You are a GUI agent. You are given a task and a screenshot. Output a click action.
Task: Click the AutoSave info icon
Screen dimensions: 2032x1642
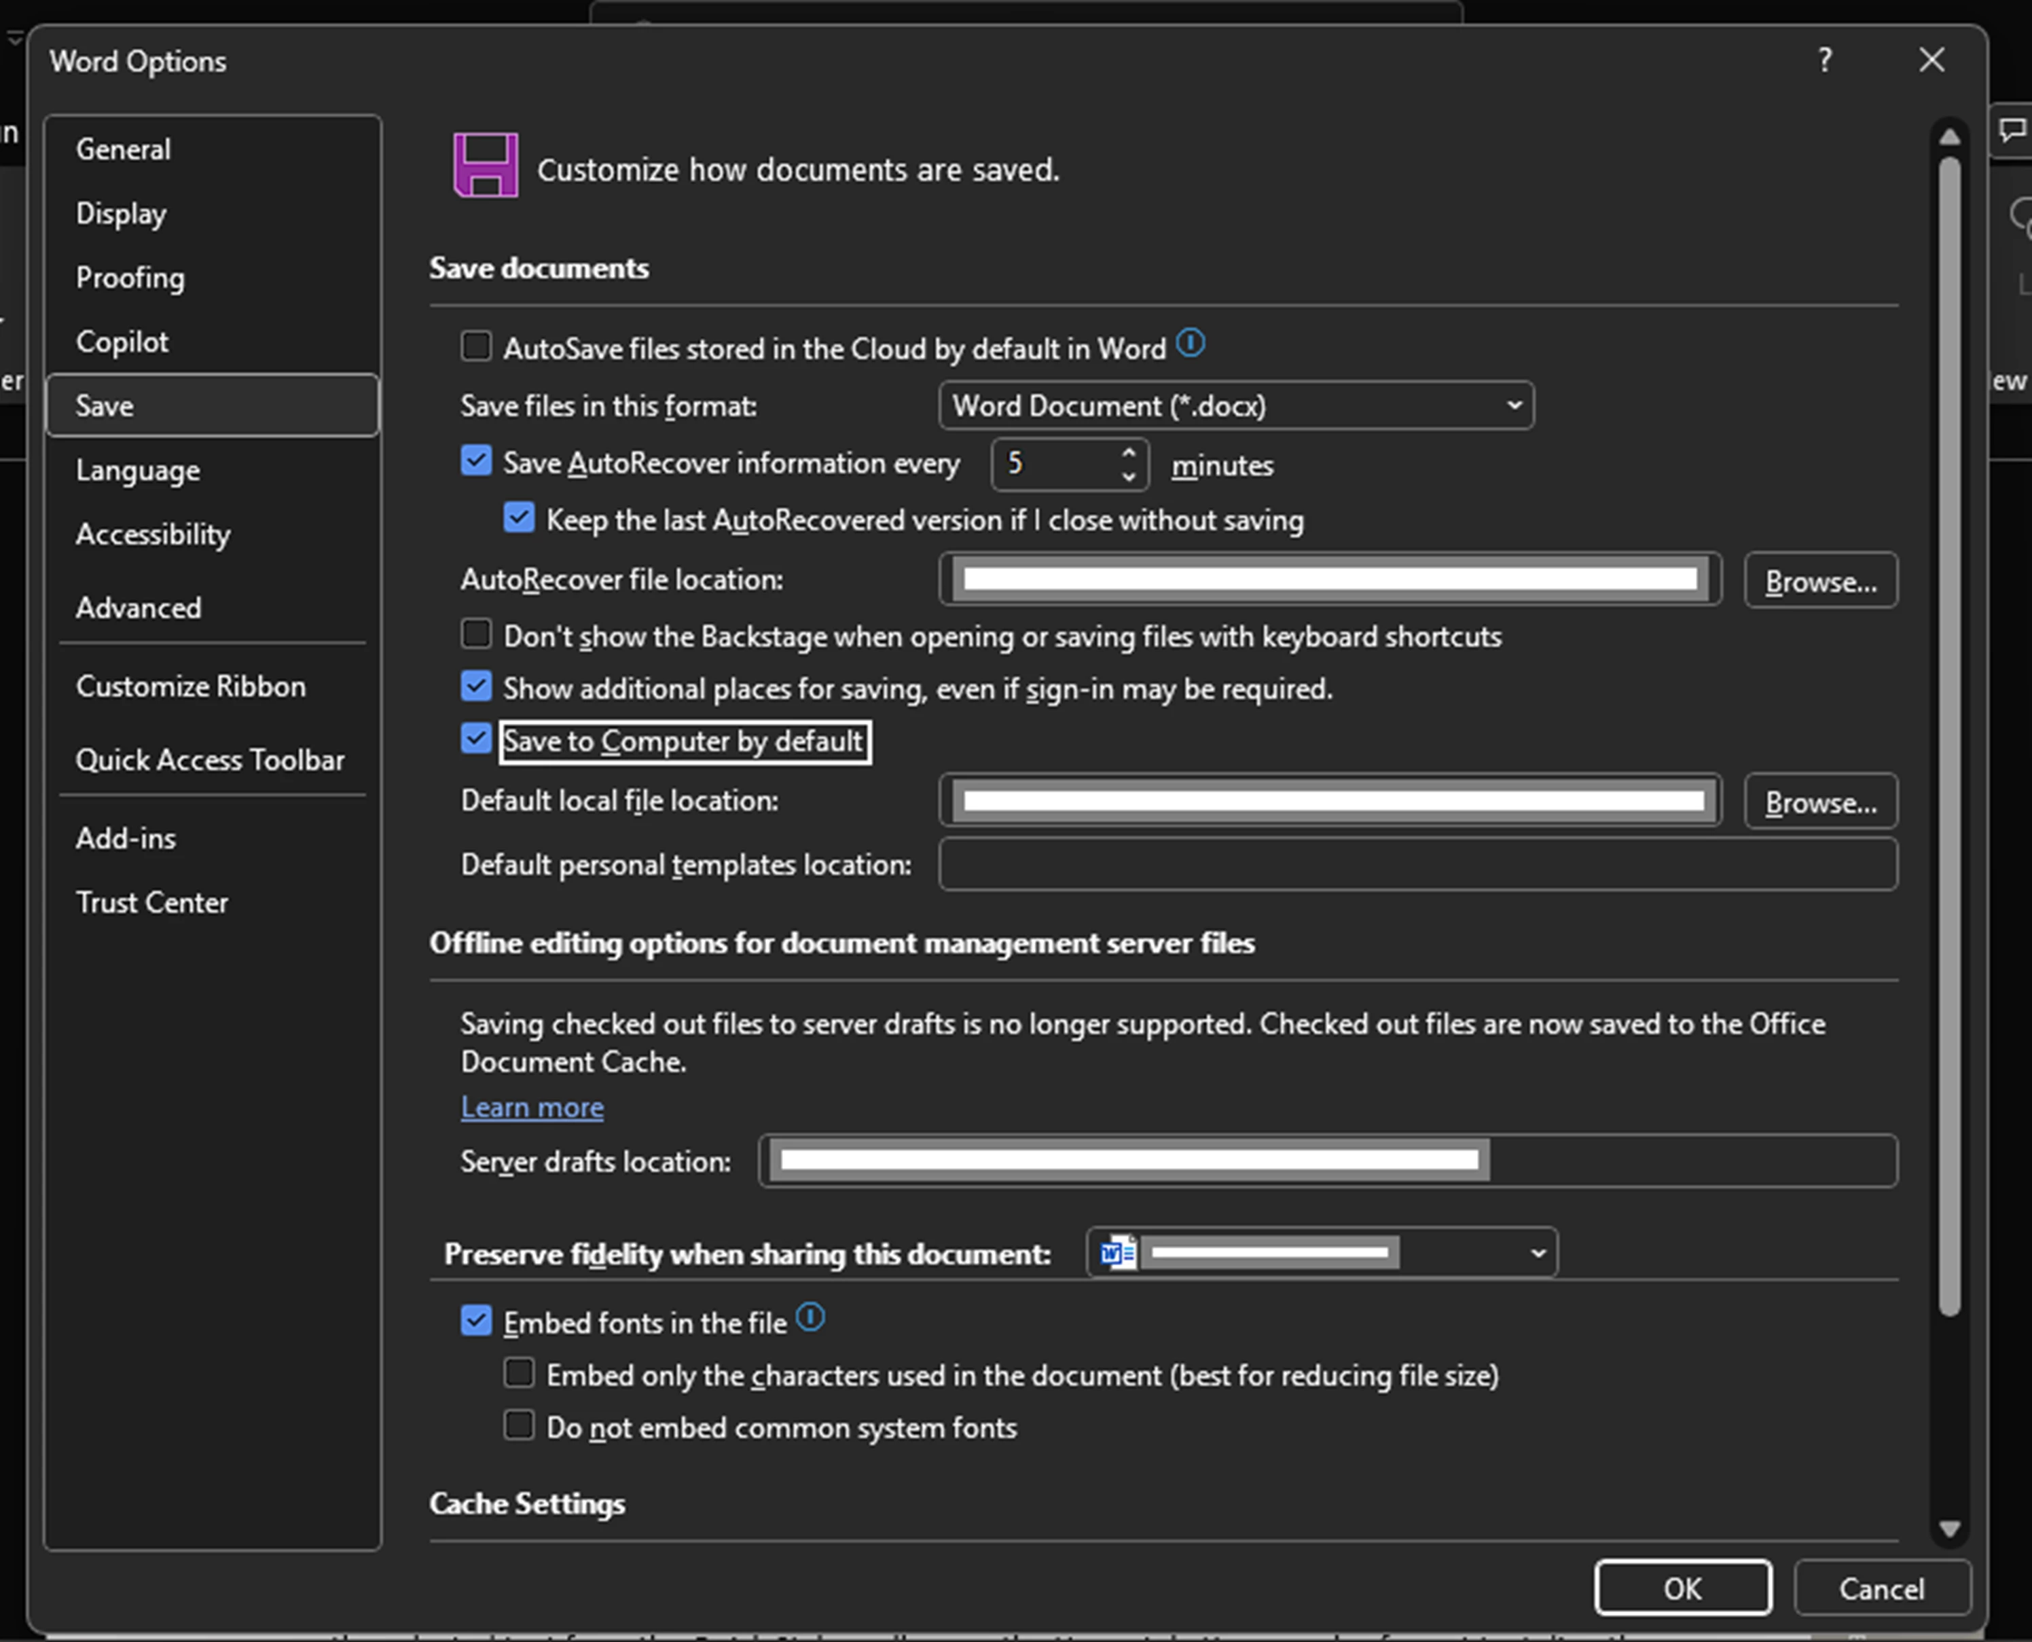pos(1190,344)
